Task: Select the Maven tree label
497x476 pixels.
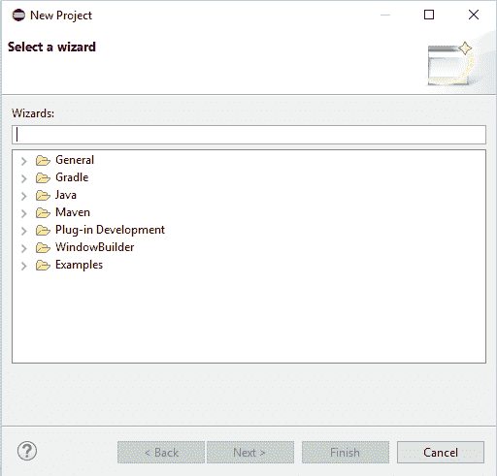Action: point(73,212)
